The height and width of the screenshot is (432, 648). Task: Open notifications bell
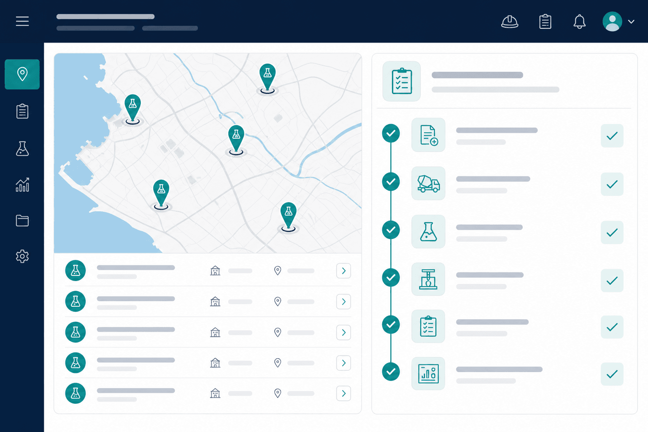pyautogui.click(x=579, y=22)
